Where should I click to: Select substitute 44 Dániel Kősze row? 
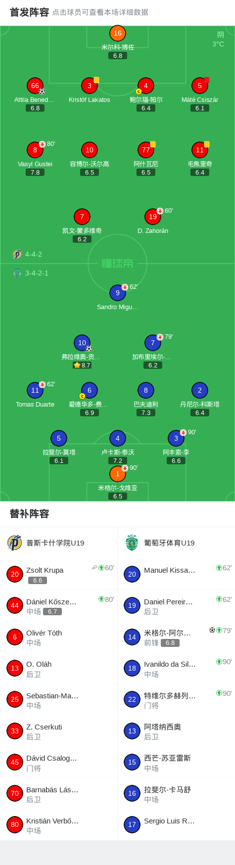tap(59, 606)
